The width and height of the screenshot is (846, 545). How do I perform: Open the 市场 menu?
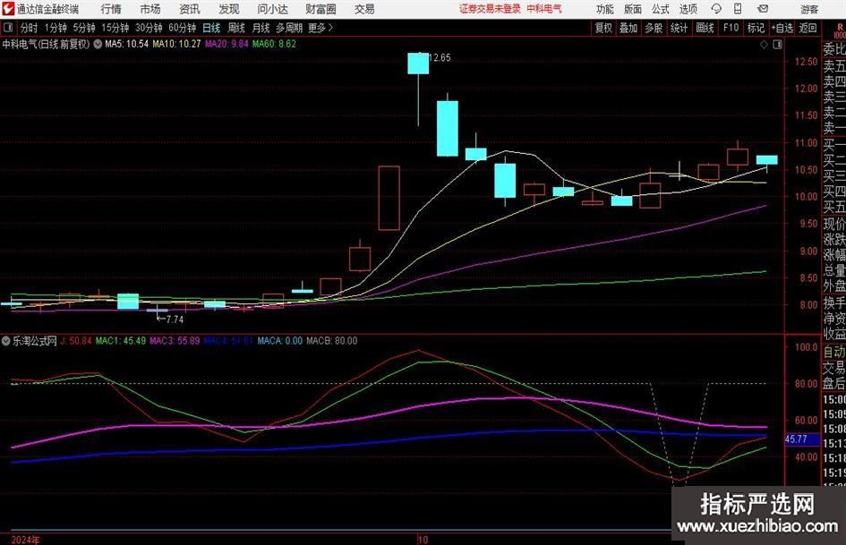click(150, 9)
